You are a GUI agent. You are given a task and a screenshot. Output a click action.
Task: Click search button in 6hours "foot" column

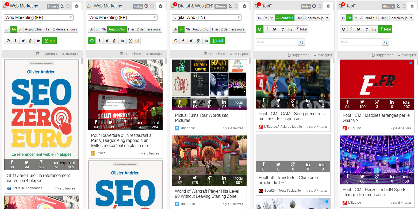(385, 42)
